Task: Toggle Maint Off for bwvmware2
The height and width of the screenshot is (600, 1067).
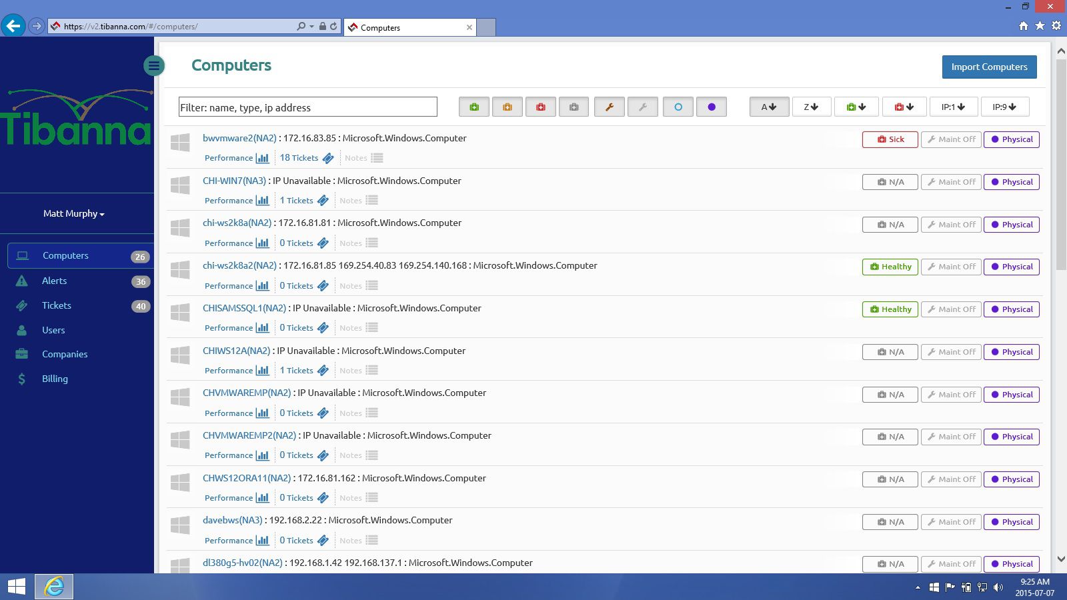Action: (x=951, y=139)
